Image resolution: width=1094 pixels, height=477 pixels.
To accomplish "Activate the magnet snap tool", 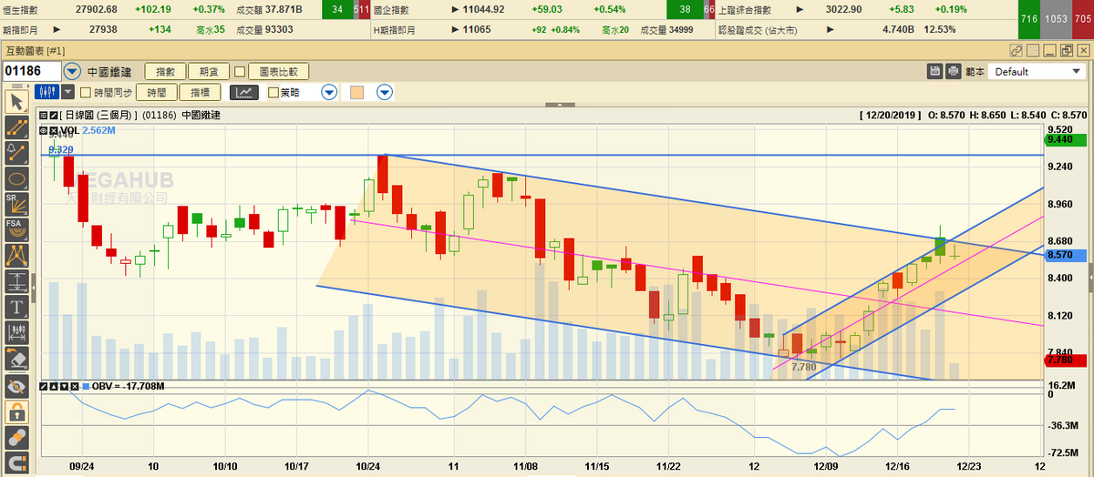I will pos(15,462).
